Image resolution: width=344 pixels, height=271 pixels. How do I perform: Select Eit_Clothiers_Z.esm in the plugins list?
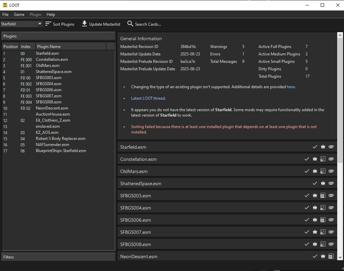click(x=58, y=120)
